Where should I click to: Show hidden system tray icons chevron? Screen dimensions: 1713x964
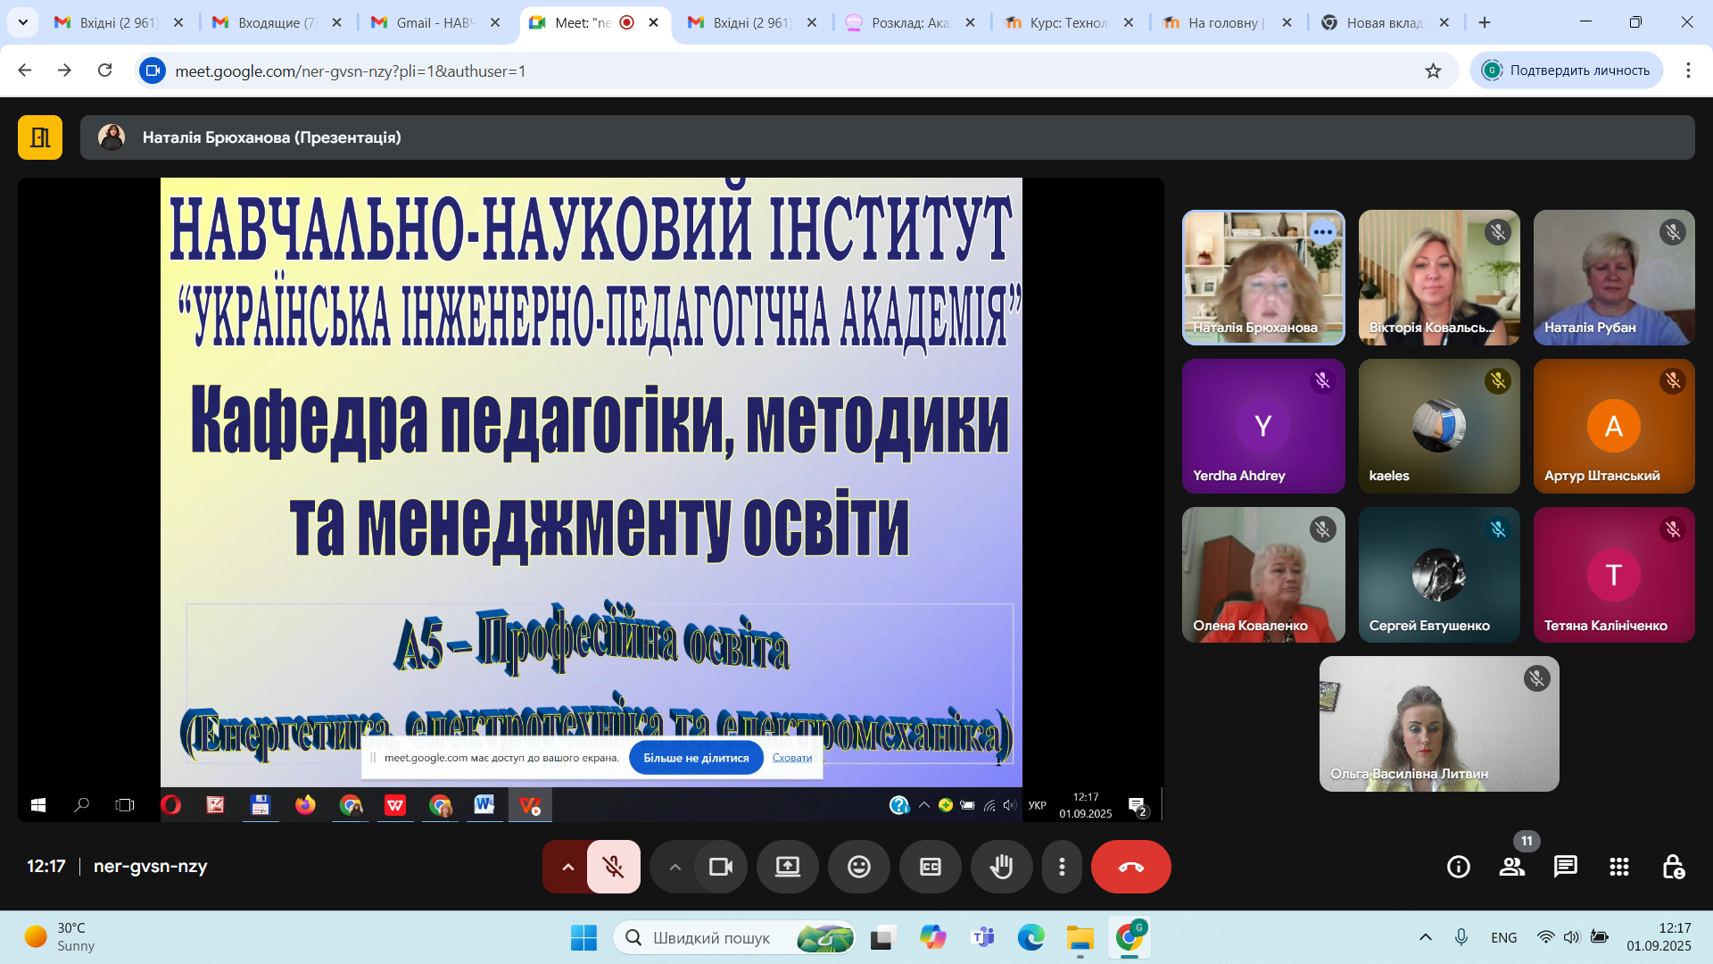point(1426,937)
